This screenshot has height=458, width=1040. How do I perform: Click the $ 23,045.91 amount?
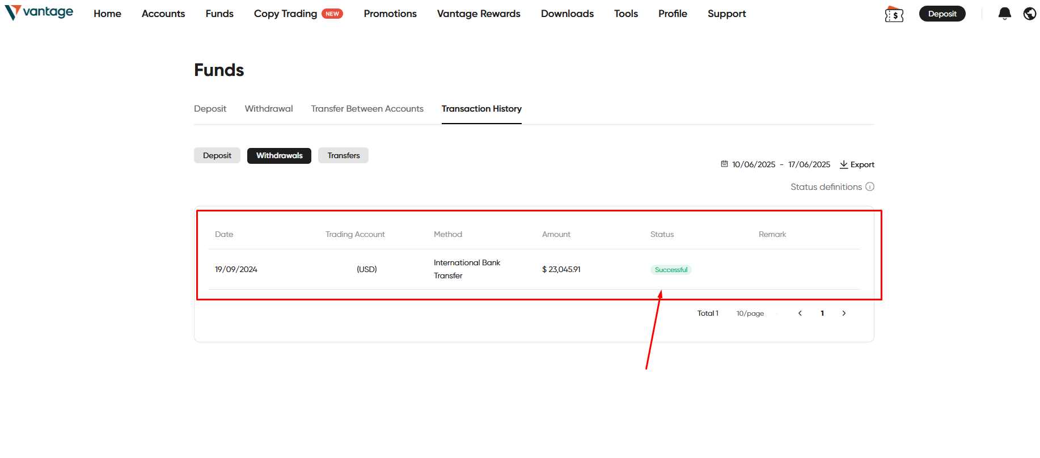pyautogui.click(x=561, y=269)
